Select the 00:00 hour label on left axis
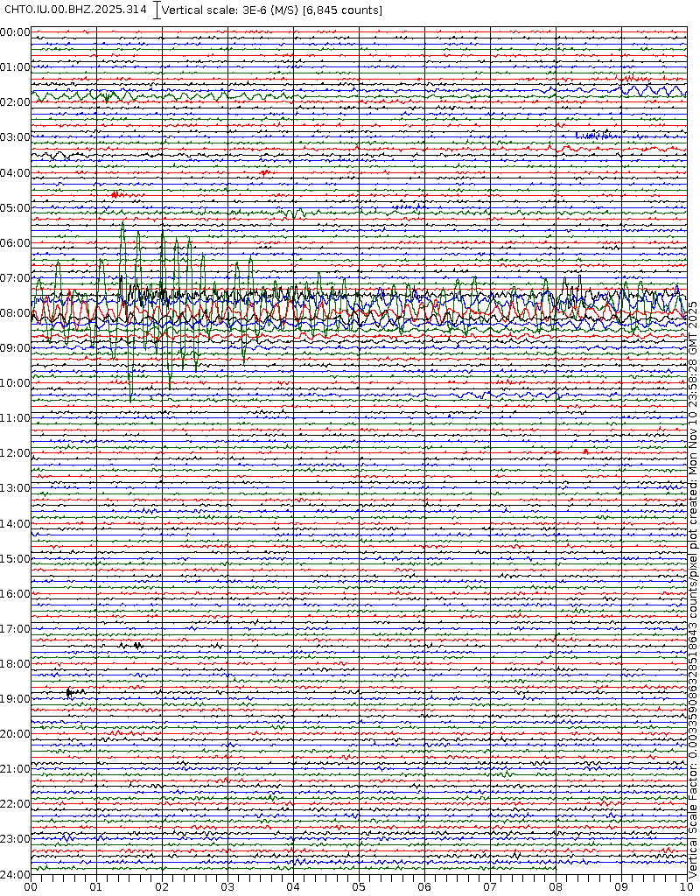The height and width of the screenshot is (896, 700). point(15,32)
